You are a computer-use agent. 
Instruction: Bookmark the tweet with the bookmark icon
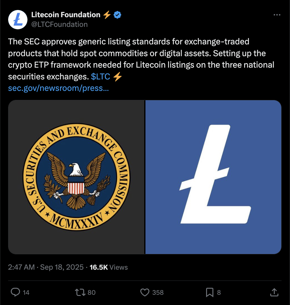209,292
